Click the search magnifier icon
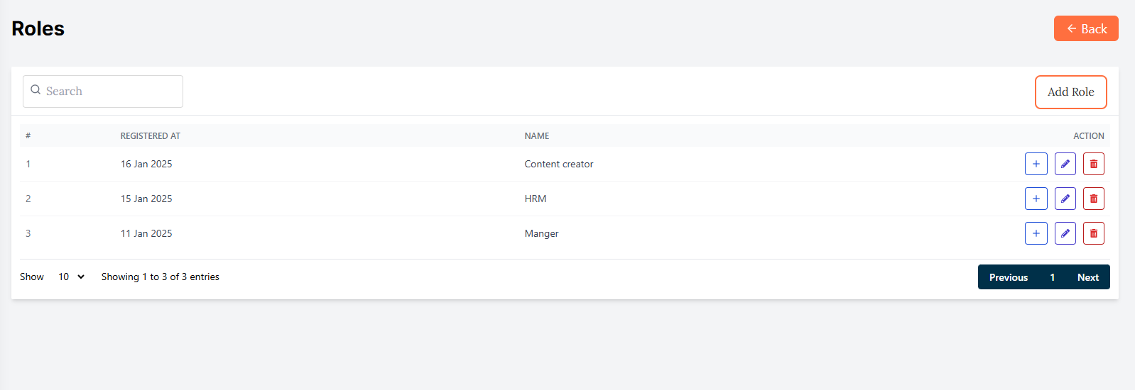The image size is (1135, 390). click(x=36, y=90)
